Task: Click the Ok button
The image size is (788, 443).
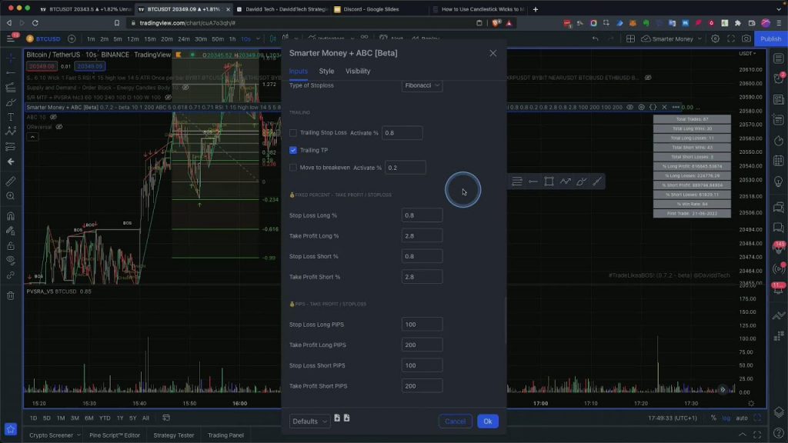Action: coord(487,421)
